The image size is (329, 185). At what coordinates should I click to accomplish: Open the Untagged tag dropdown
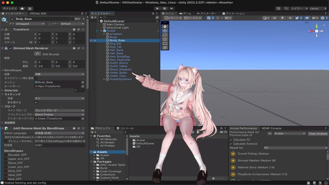coord(30,24)
